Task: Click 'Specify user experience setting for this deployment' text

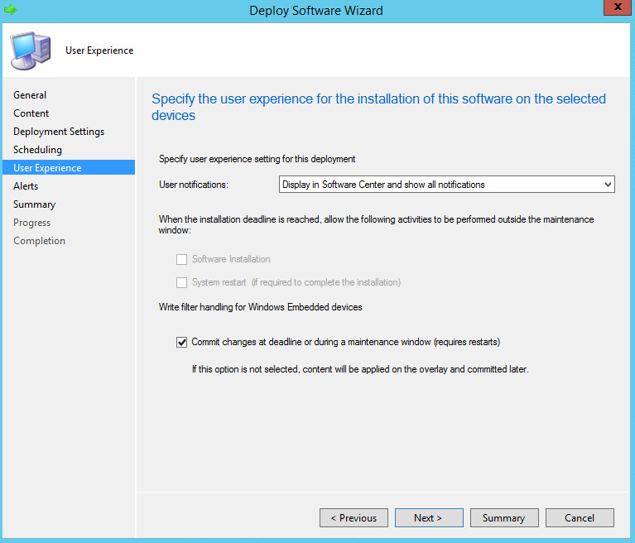Action: pyautogui.click(x=257, y=159)
